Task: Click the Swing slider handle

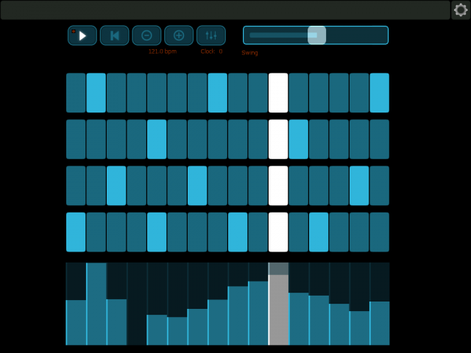Action: (x=316, y=35)
